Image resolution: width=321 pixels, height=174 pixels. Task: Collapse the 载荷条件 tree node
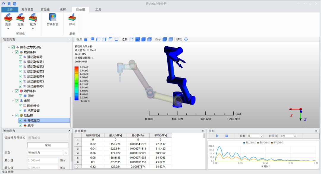pyautogui.click(x=13, y=52)
